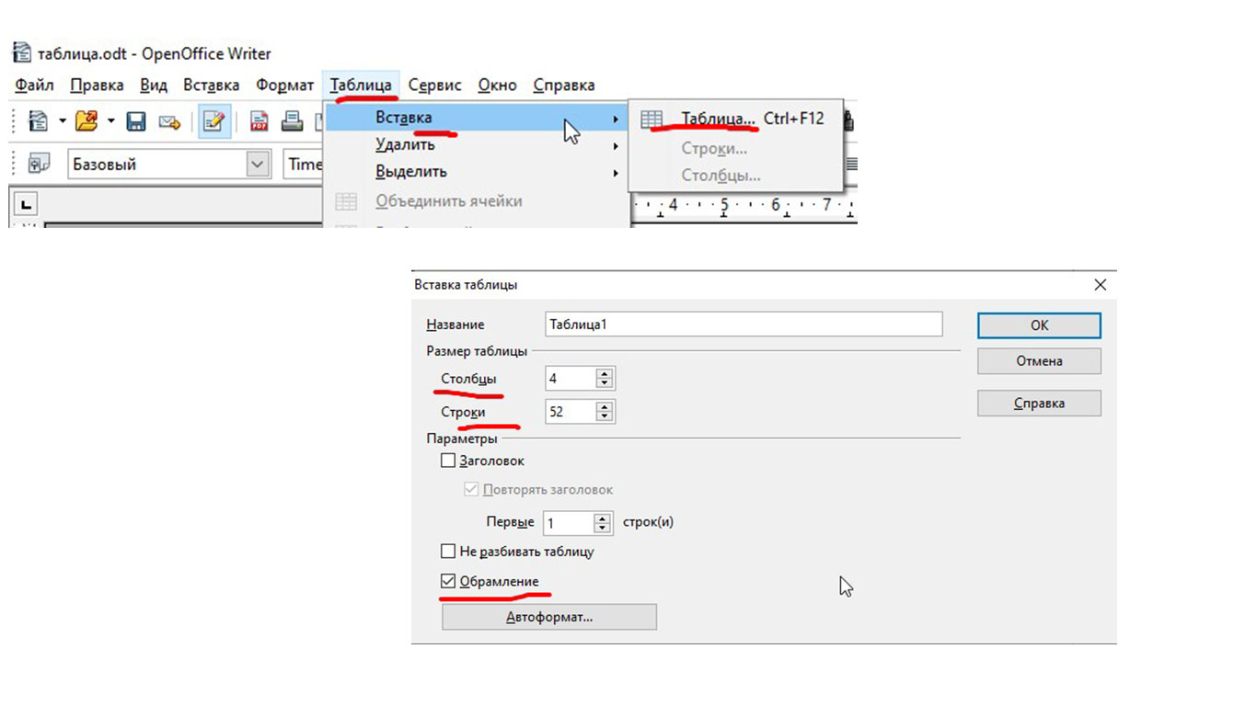Click the Автоформат... button
The width and height of the screenshot is (1257, 706).
pos(548,617)
